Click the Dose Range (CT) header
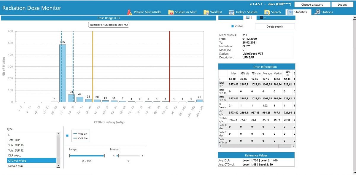This screenshot has height=175, width=356. pyautogui.click(x=109, y=18)
